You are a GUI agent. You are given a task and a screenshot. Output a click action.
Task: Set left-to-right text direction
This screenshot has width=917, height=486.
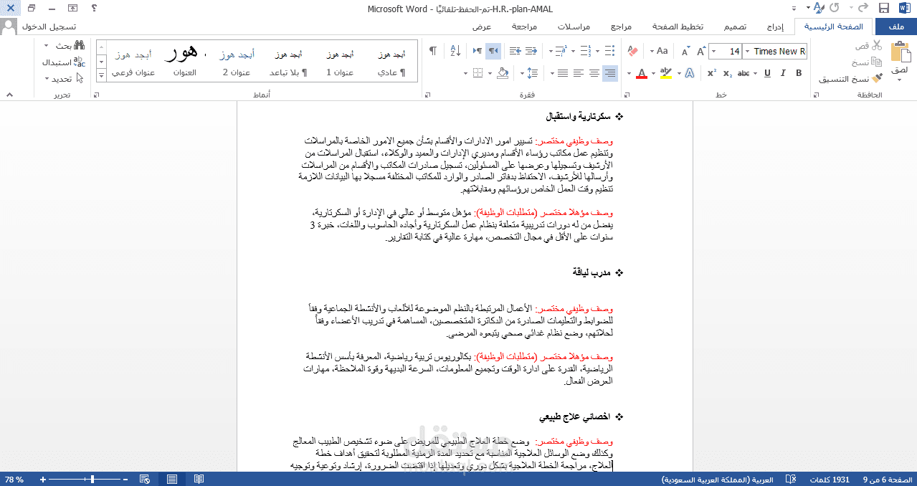(x=477, y=51)
